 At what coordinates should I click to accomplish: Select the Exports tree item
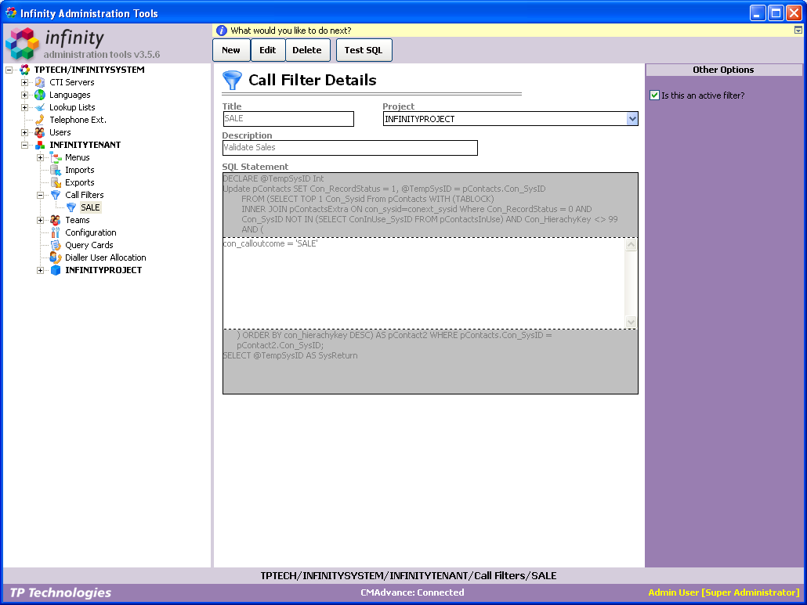(80, 182)
